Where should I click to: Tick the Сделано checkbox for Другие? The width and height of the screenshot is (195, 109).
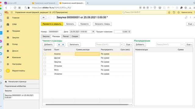45,58
